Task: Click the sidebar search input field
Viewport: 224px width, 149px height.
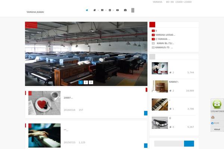Action: pos(169,143)
